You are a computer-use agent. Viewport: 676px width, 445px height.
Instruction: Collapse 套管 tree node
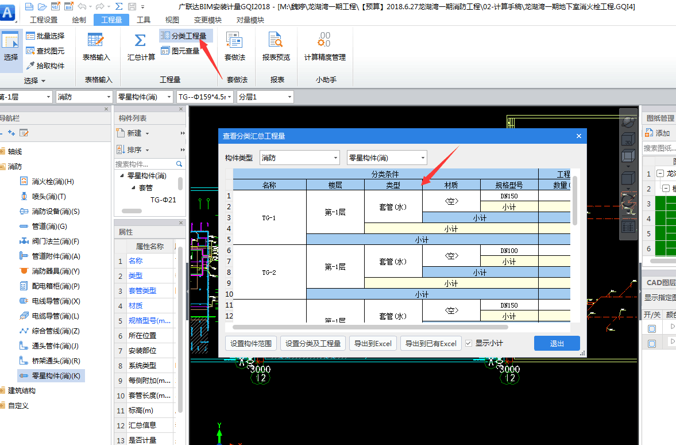pyautogui.click(x=133, y=188)
